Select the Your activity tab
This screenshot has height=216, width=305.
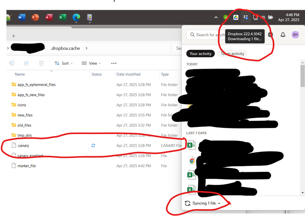(x=201, y=54)
